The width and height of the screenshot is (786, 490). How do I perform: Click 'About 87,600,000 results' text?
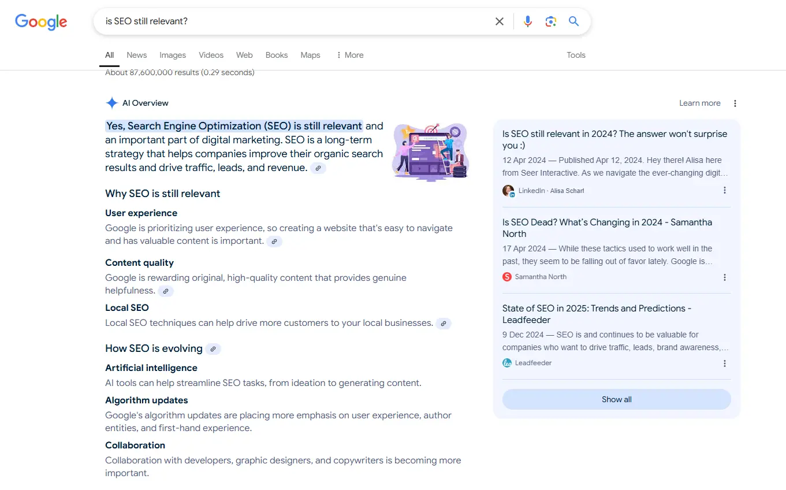180,73
